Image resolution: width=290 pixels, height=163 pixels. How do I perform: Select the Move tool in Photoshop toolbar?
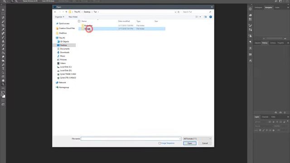[3, 10]
